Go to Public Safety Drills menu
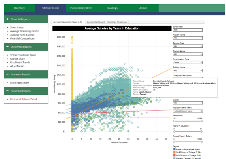 81,8
